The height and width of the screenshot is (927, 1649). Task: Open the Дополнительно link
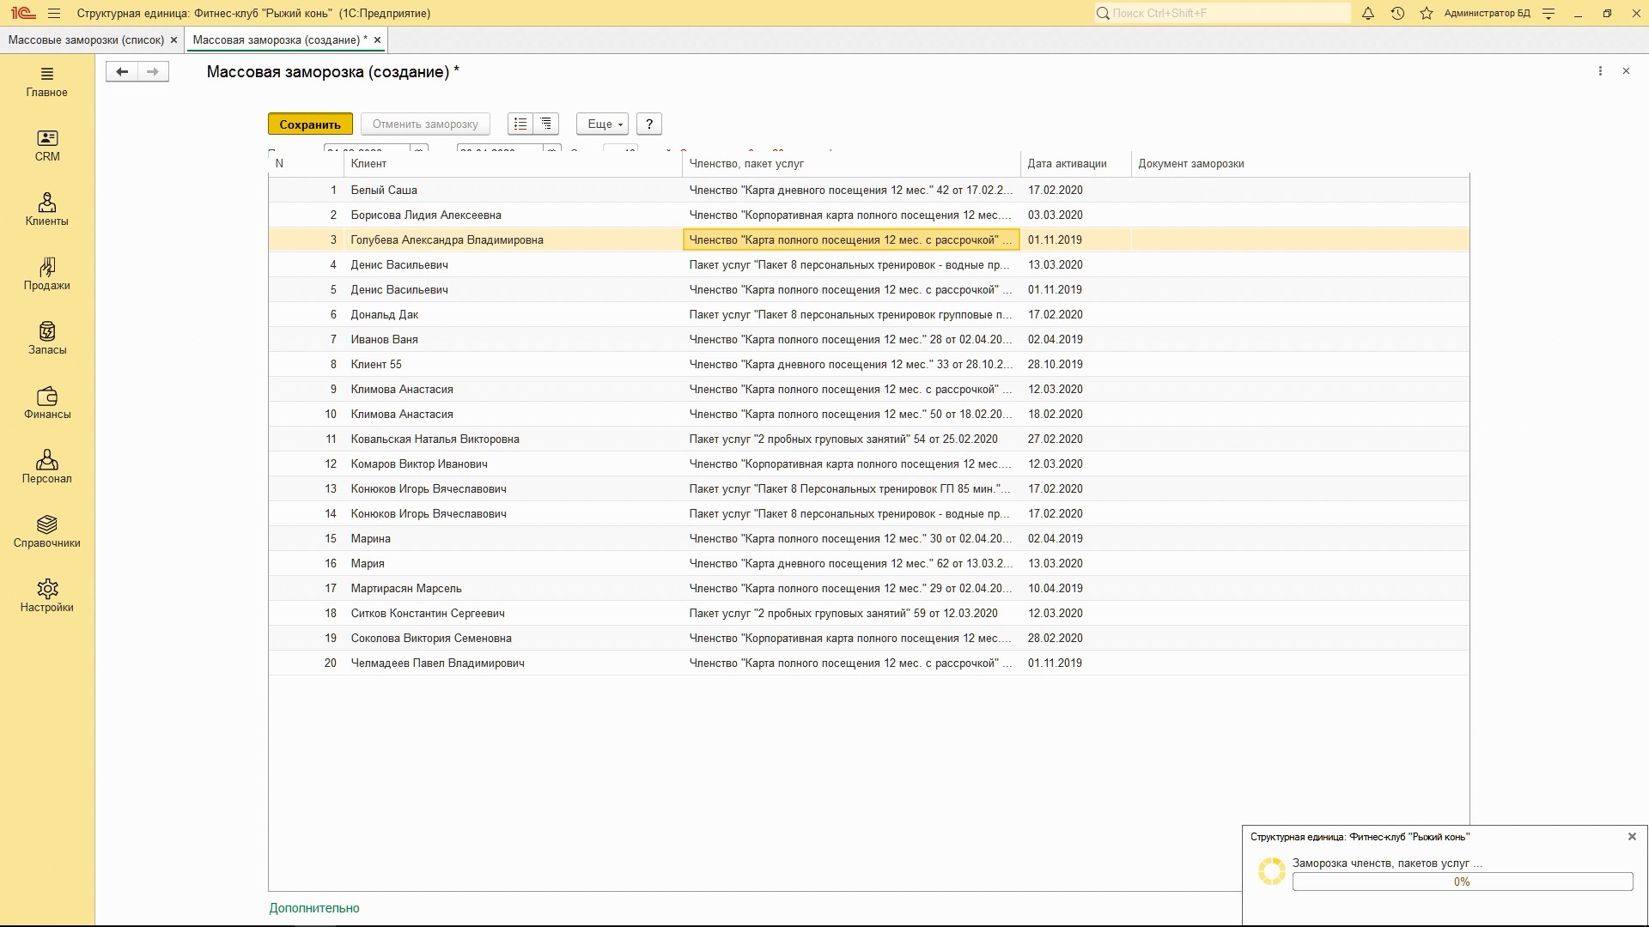314,908
